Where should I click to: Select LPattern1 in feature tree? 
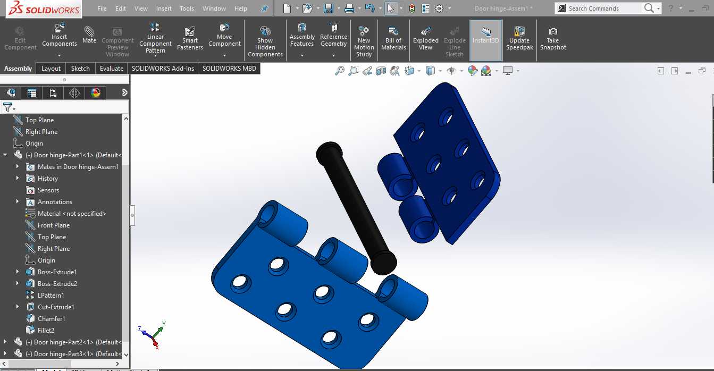45,295
